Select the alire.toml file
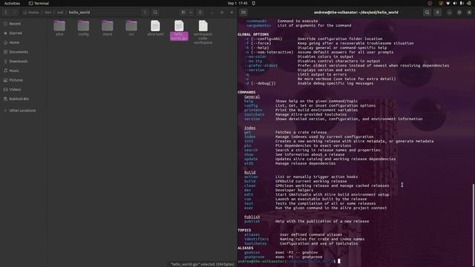The width and height of the screenshot is (475, 267). pyautogui.click(x=155, y=28)
